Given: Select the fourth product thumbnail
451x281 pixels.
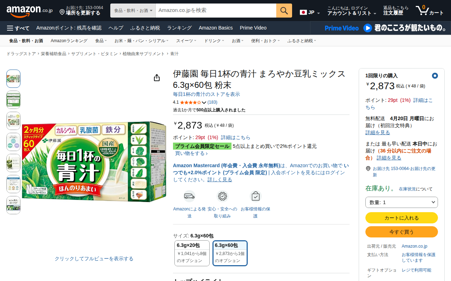Looking at the screenshot, I should pyautogui.click(x=13, y=142).
